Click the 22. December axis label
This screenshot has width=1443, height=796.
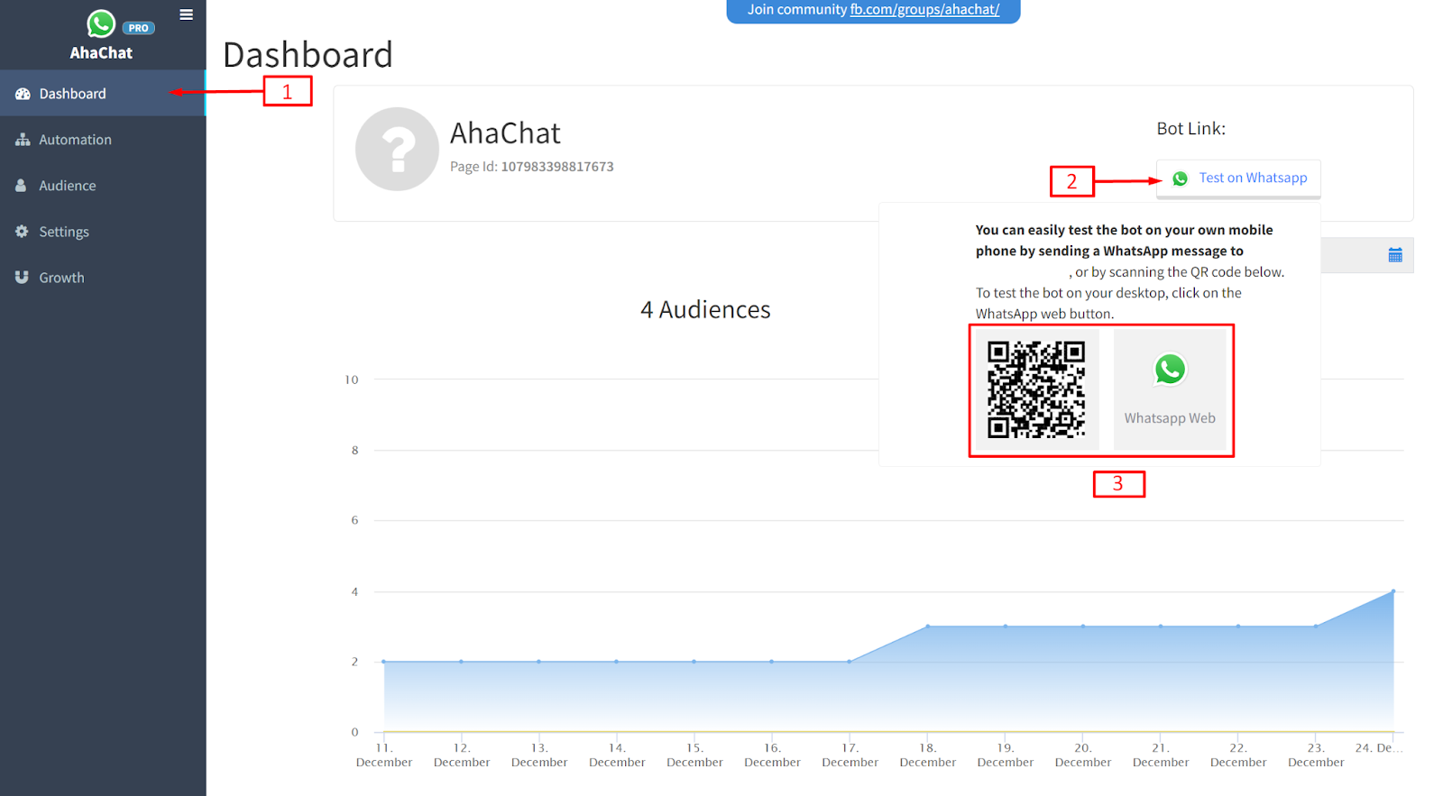tap(1238, 755)
